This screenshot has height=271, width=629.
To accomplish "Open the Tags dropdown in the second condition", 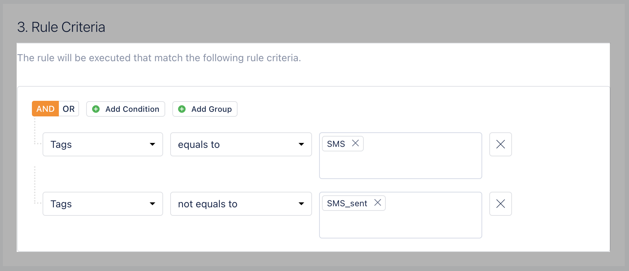I will [102, 204].
